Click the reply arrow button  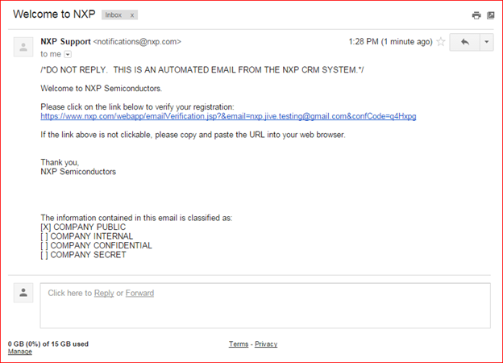pyautogui.click(x=465, y=42)
